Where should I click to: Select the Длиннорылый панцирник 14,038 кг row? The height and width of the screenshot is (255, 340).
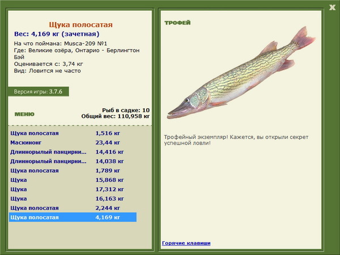73,161
